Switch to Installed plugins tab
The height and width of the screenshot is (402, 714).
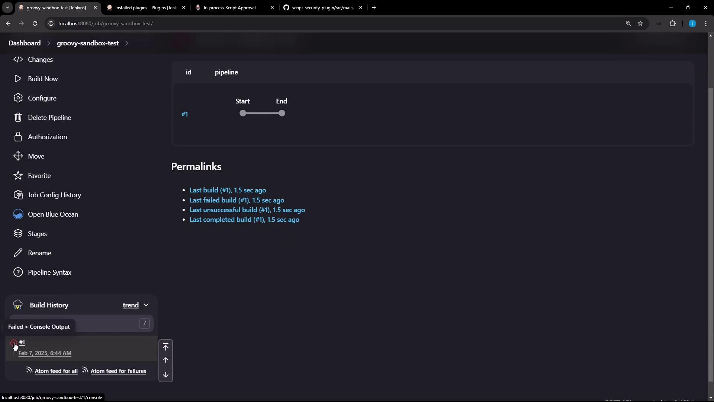click(x=145, y=7)
